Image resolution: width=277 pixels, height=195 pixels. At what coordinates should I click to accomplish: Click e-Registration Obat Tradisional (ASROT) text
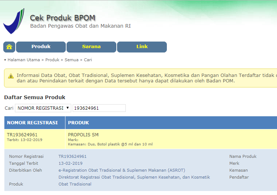(x=122, y=170)
